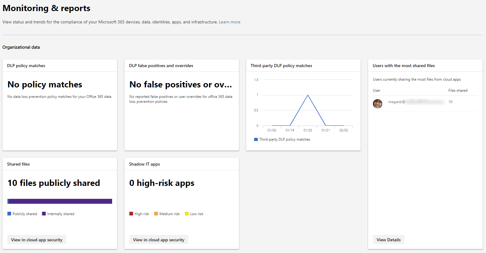Image resolution: width=486 pixels, height=253 pixels.
Task: Click the 10 files publicly shared headline
Action: [54, 183]
